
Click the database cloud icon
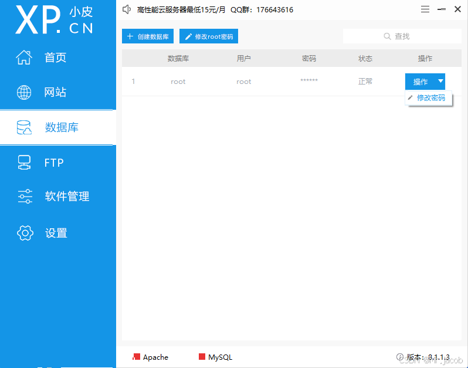click(x=24, y=127)
